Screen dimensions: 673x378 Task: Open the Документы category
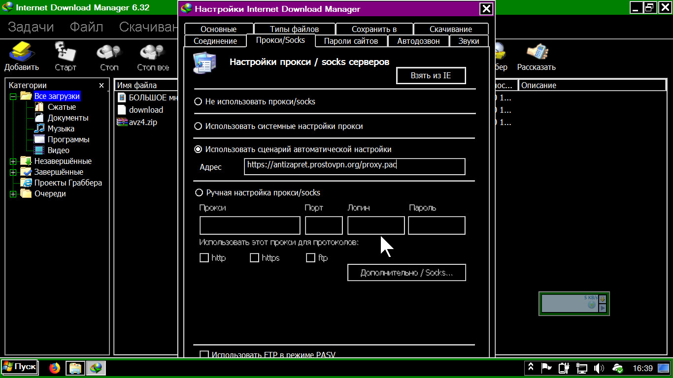pyautogui.click(x=68, y=118)
